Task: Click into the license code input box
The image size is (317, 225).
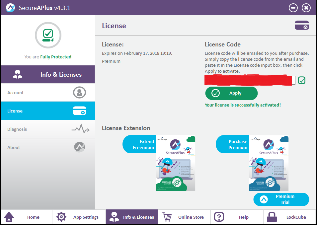Action: coord(250,80)
